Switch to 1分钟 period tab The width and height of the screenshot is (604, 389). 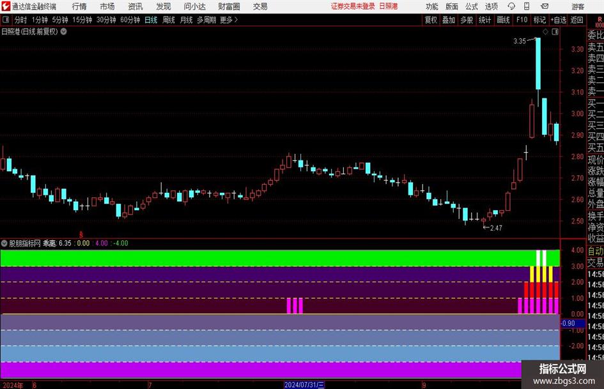click(x=40, y=20)
